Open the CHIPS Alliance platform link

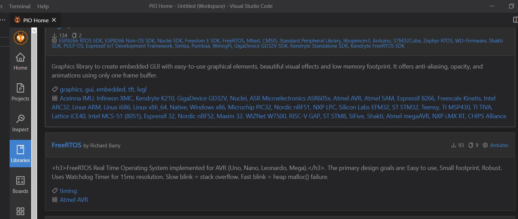487,116
